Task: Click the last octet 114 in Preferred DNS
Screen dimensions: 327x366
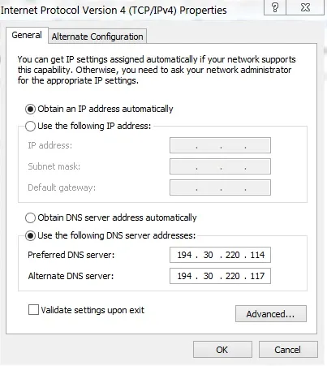Action: pyautogui.click(x=257, y=255)
